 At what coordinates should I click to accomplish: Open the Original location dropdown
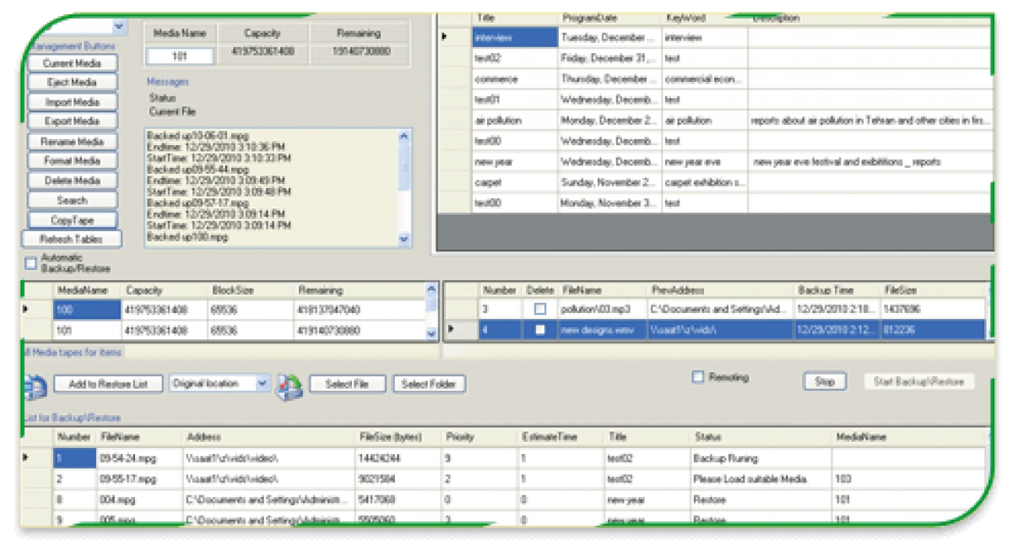pos(262,384)
